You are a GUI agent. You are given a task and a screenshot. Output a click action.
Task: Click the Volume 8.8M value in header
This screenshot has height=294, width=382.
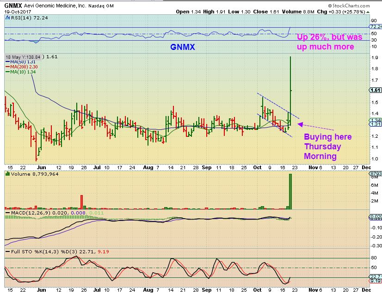point(298,12)
